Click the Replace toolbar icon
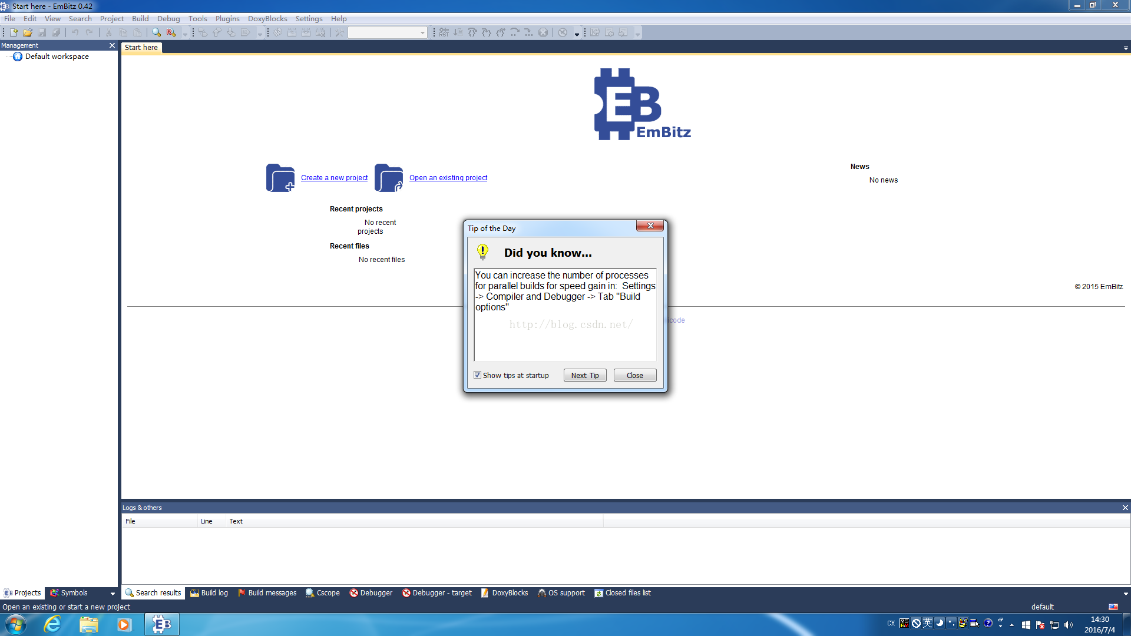Image resolution: width=1131 pixels, height=636 pixels. (171, 32)
